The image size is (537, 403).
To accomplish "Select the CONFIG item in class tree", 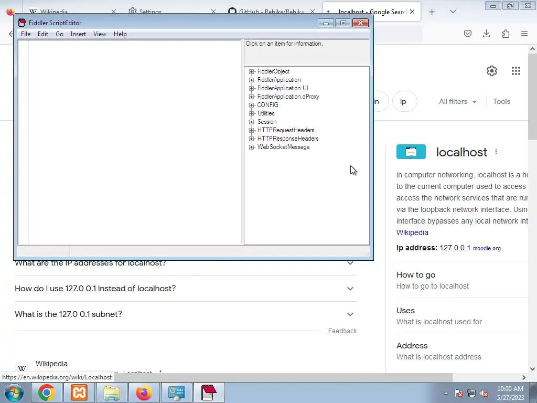I will pos(267,105).
